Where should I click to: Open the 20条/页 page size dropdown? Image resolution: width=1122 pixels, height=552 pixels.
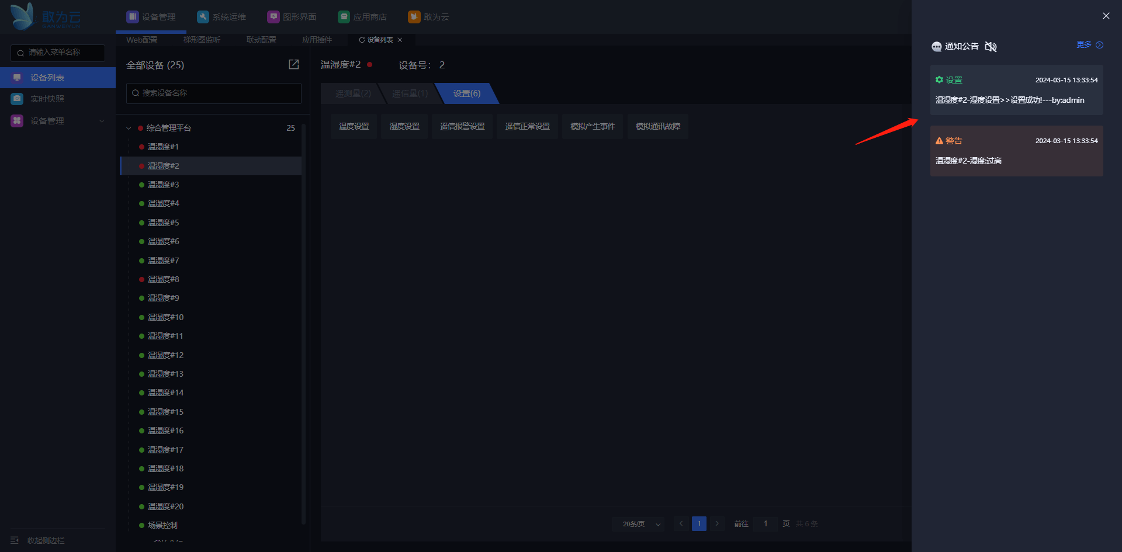click(638, 524)
